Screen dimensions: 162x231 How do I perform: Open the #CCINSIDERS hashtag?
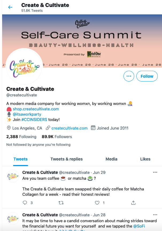tap(34, 120)
